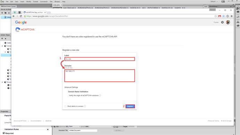Open the Privacy & Terms link
240x135 pixels.
[x=213, y=121]
